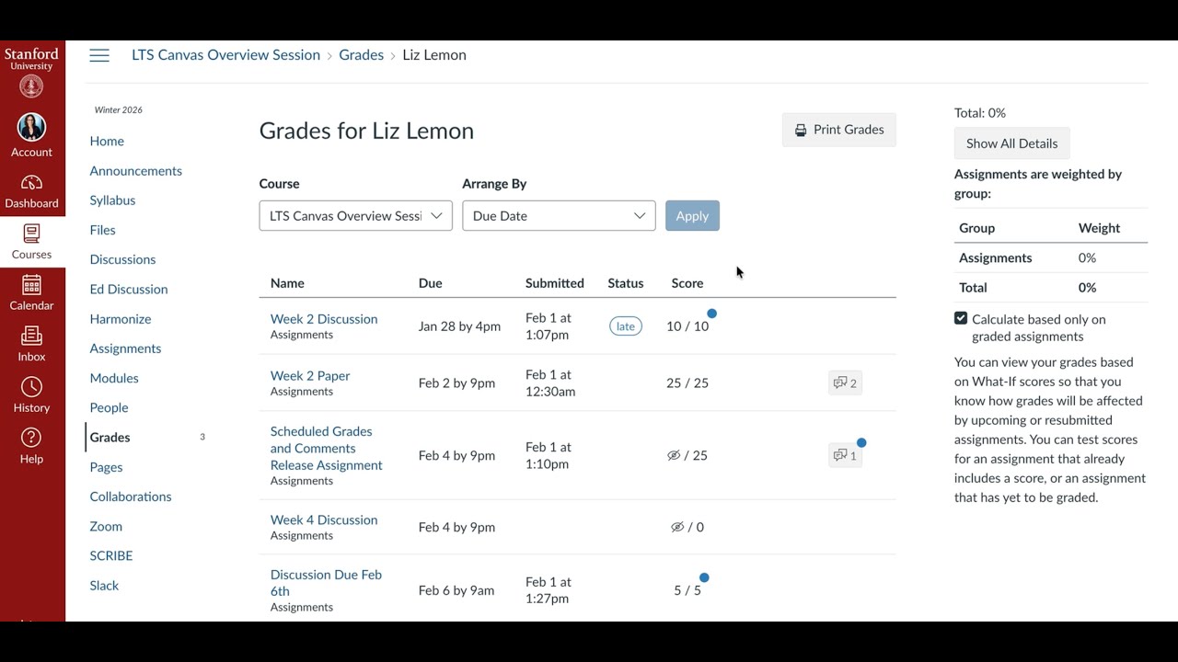Click hidden-score eye icon for Week 4 Discussion
The image size is (1178, 662).
pos(677,527)
